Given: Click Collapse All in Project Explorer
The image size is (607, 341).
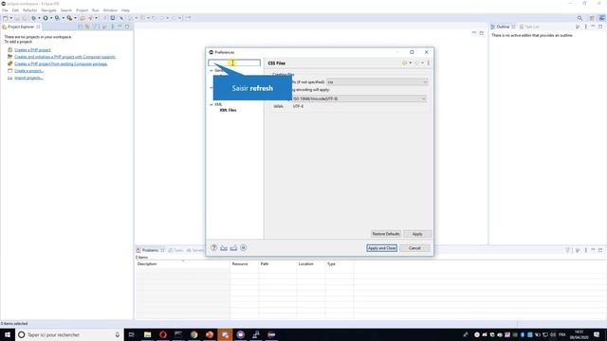Looking at the screenshot, I should [80, 27].
